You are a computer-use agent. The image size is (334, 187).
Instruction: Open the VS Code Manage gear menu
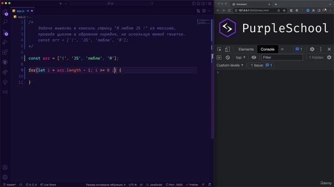click(5, 177)
